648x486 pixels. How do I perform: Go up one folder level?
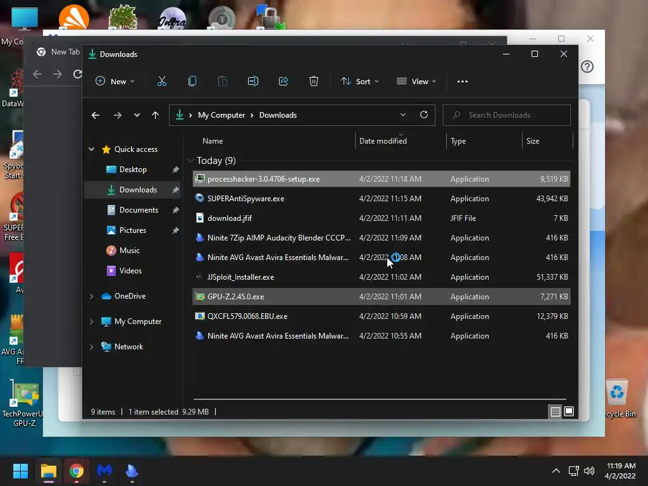click(156, 115)
